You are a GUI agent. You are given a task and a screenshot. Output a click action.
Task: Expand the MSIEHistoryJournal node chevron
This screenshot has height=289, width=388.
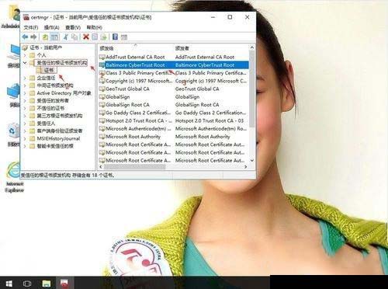[x=25, y=138]
